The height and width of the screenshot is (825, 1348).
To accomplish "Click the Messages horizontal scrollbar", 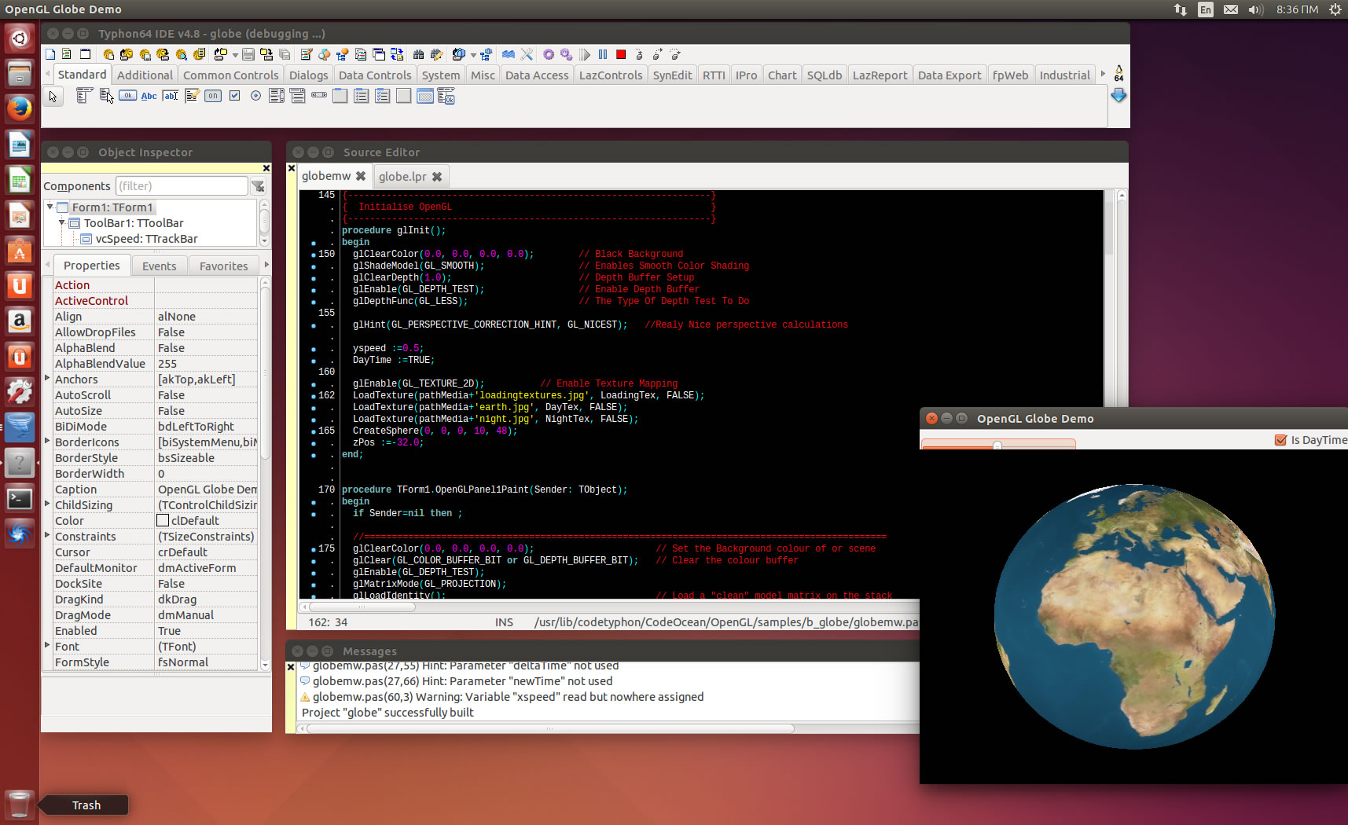I will [550, 728].
